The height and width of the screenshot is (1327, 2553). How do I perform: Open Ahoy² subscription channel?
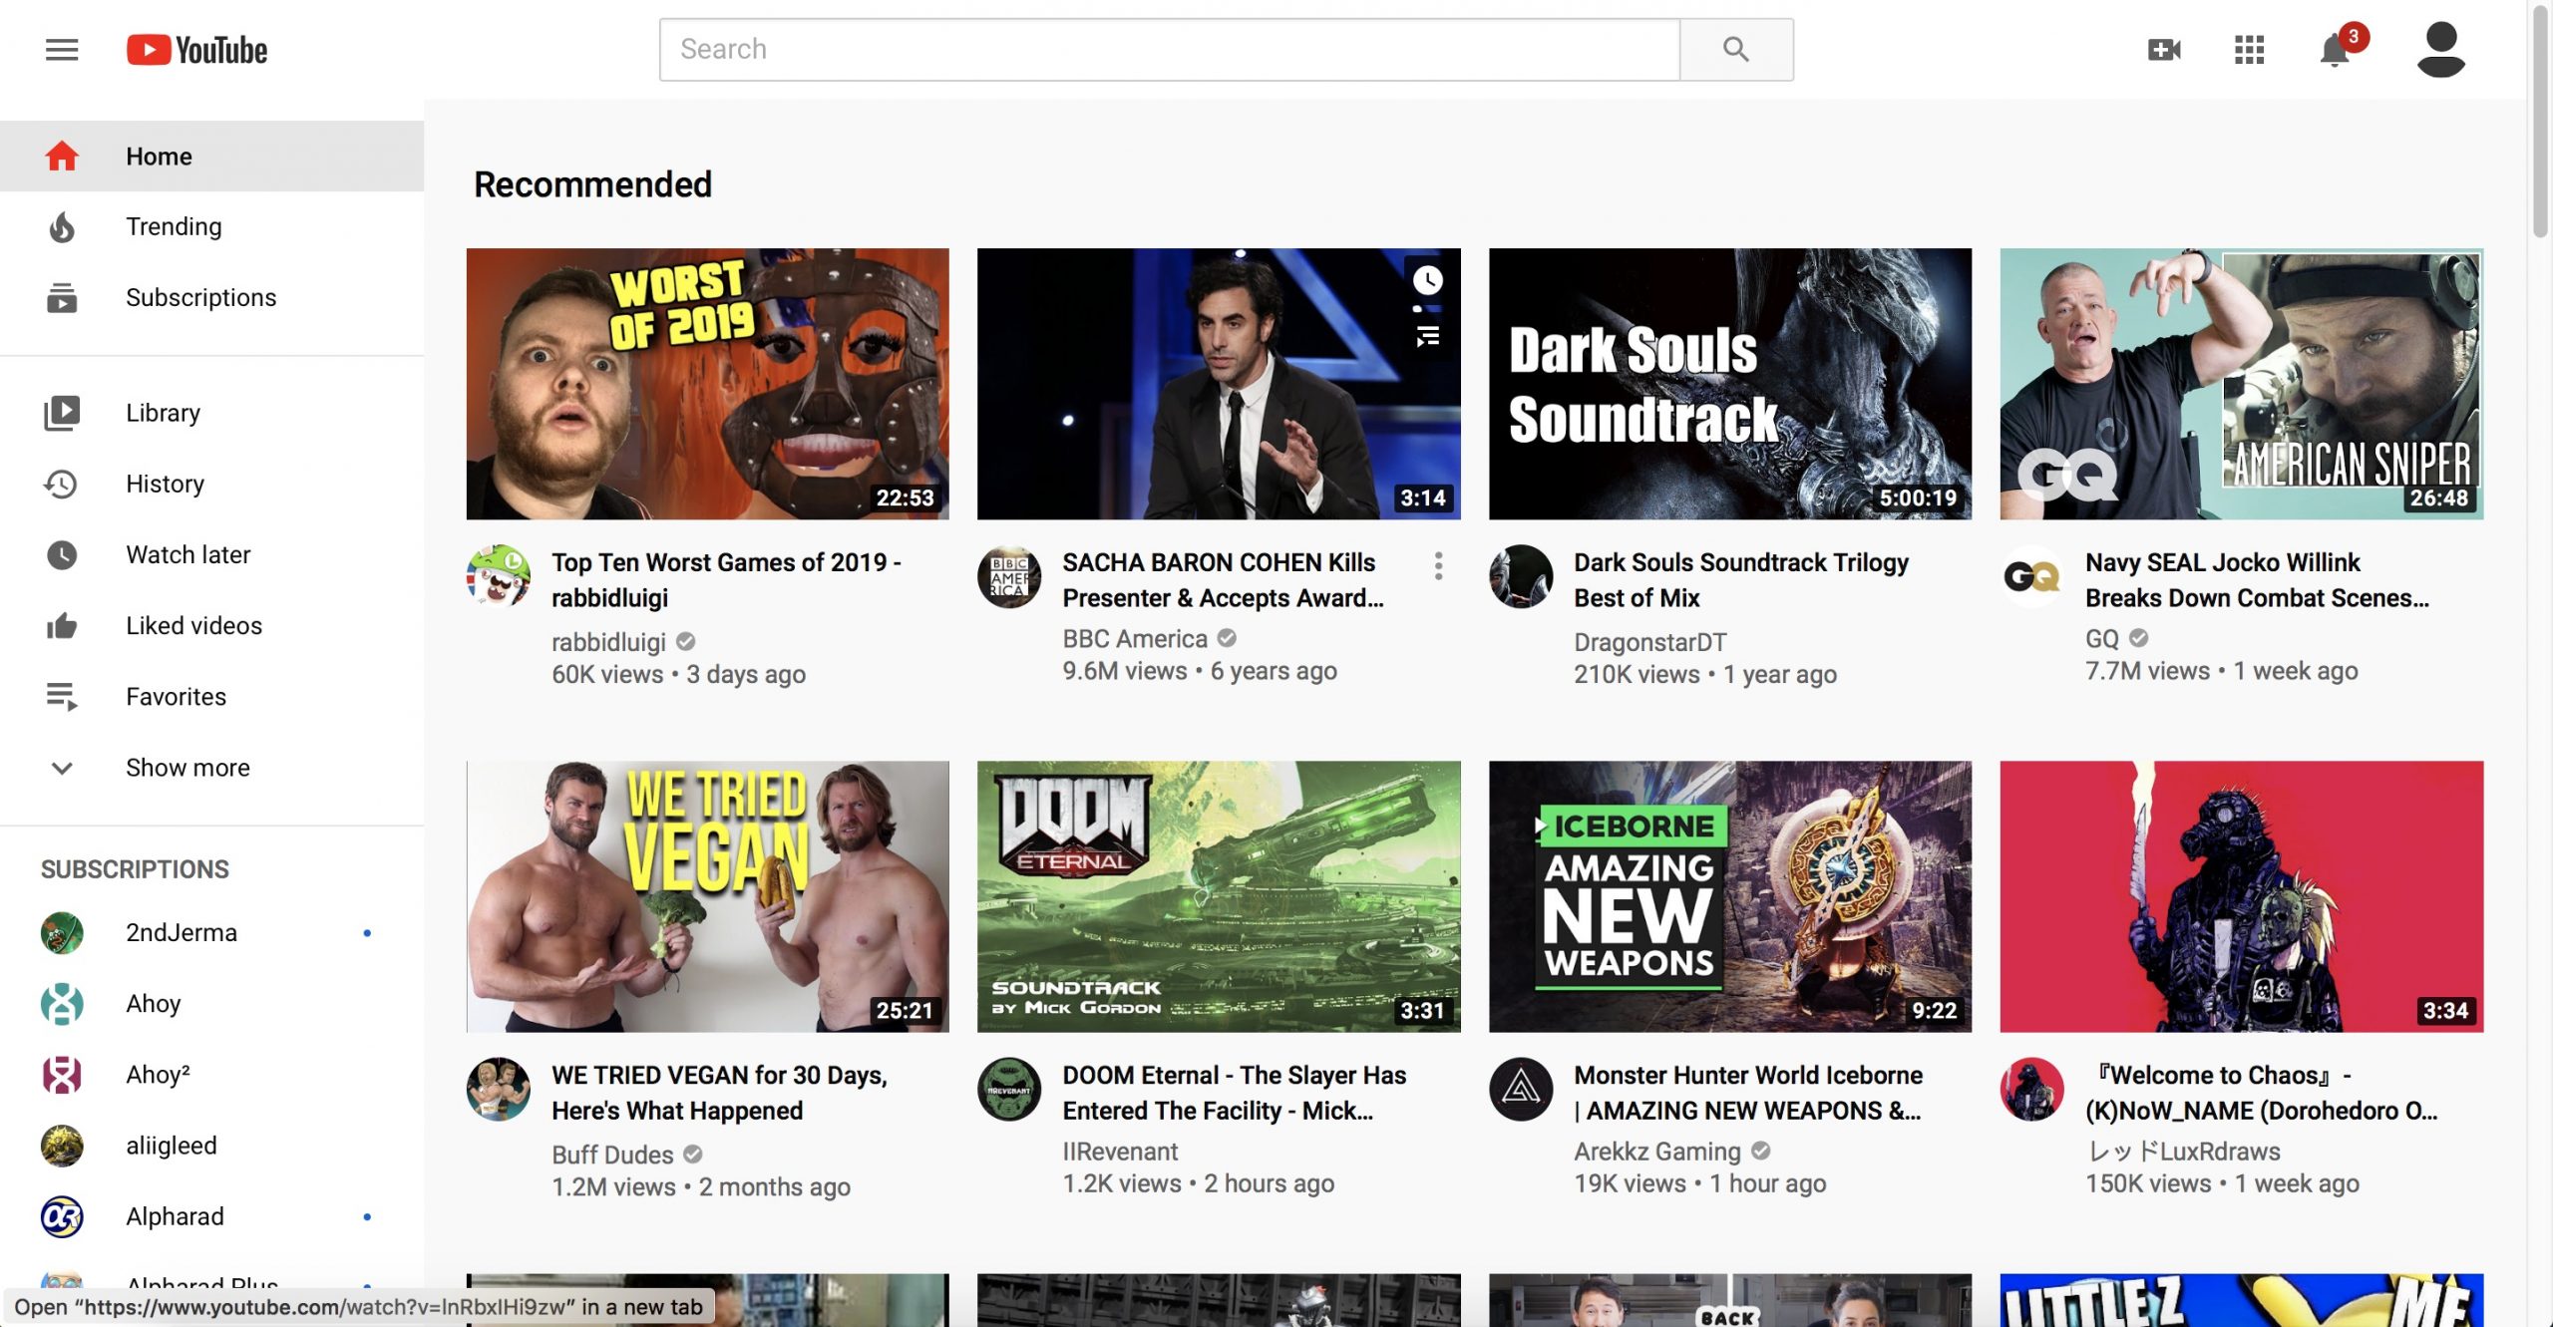point(211,1075)
